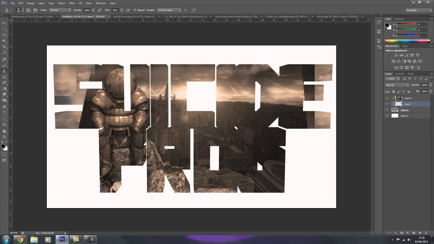The width and height of the screenshot is (434, 244).
Task: Select the Spot Healing Brush tool
Action: click(x=4, y=59)
